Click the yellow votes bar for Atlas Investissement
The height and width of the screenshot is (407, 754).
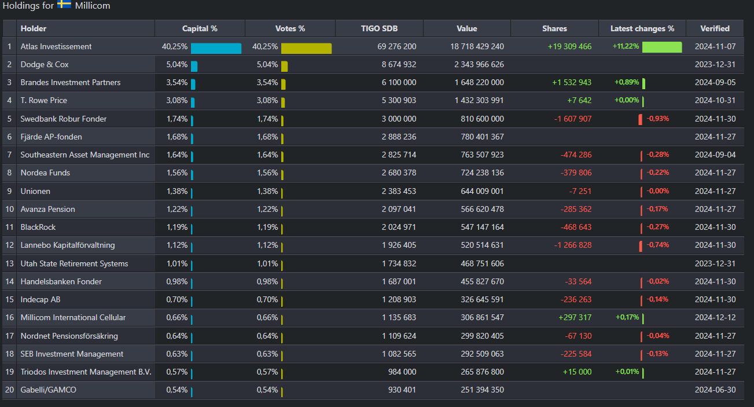point(306,49)
